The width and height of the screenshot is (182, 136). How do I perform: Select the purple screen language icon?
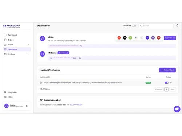click(x=153, y=38)
